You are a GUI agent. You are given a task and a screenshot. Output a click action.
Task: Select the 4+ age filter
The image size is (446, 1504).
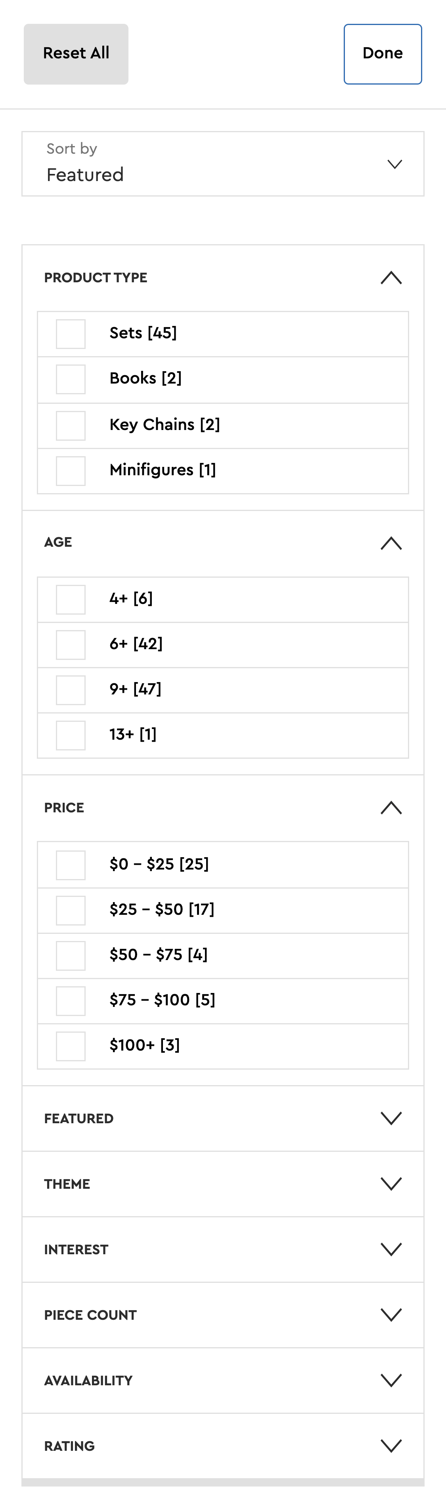tap(70, 598)
